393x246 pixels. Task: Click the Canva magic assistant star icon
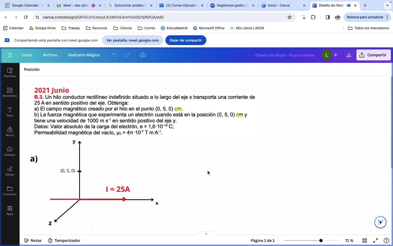tap(380, 222)
